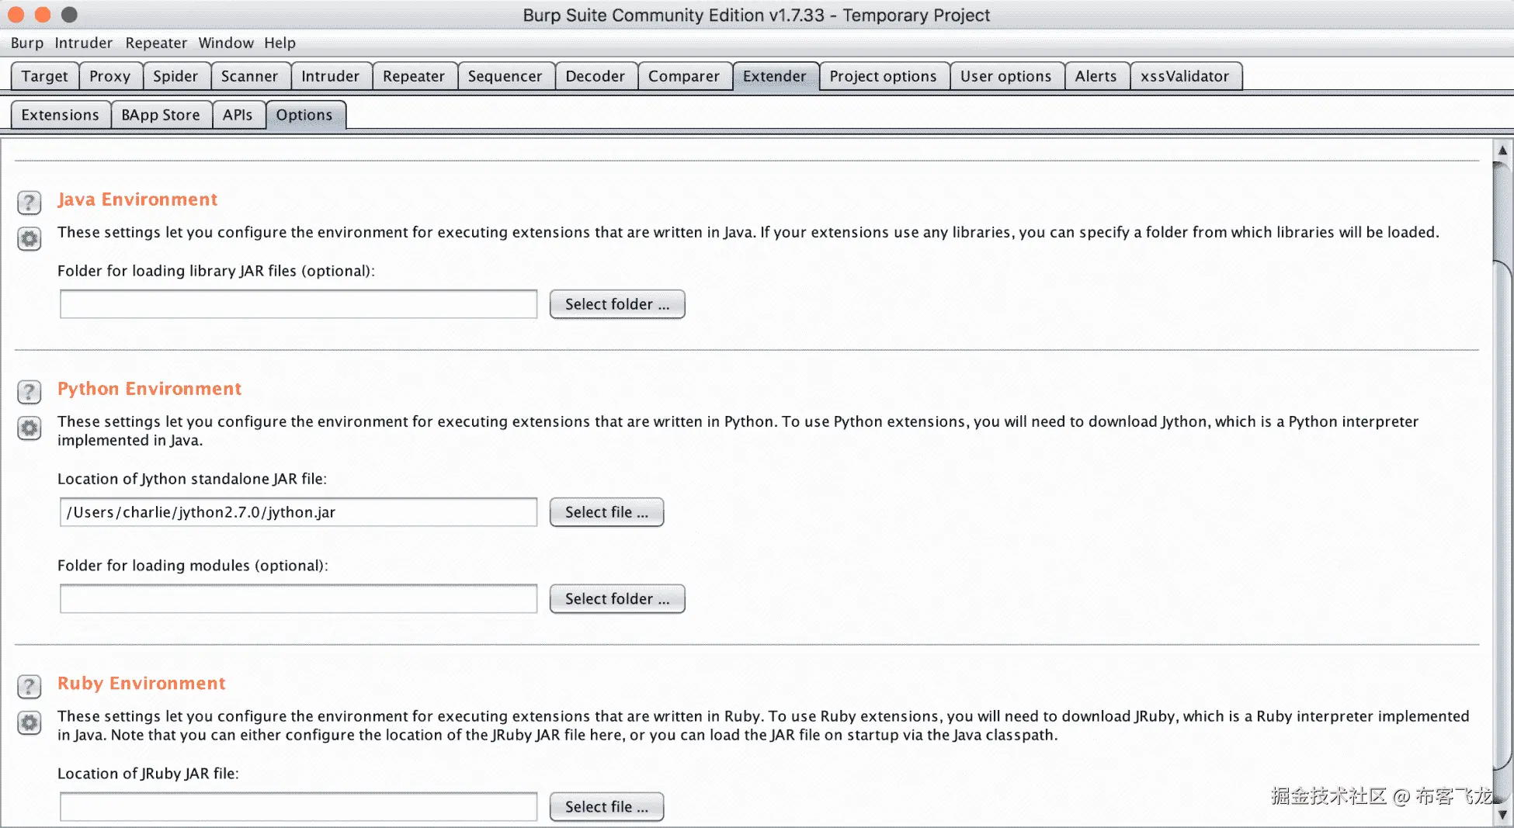This screenshot has height=828, width=1514.
Task: Switch to the Comparer tab
Action: coord(684,76)
